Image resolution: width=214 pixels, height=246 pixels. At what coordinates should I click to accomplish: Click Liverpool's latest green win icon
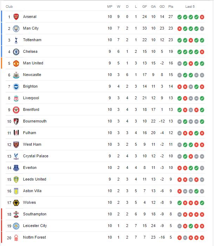[202, 98]
